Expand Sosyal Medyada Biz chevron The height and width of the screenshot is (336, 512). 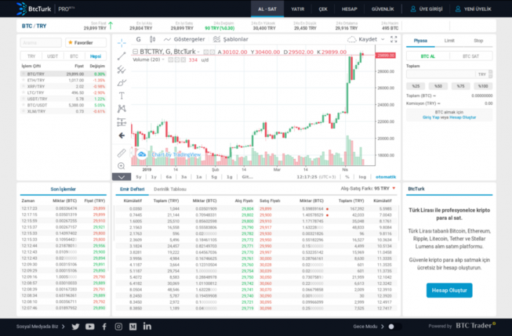[x=63, y=326]
